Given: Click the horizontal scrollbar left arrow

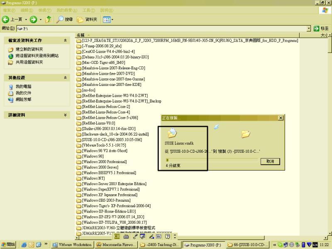Looking at the screenshot, I should click(77, 237).
